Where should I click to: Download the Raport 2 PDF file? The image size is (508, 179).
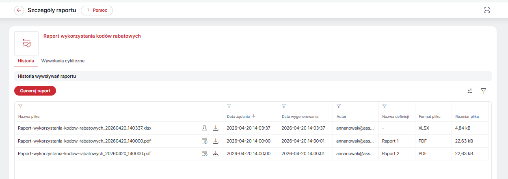(x=216, y=154)
